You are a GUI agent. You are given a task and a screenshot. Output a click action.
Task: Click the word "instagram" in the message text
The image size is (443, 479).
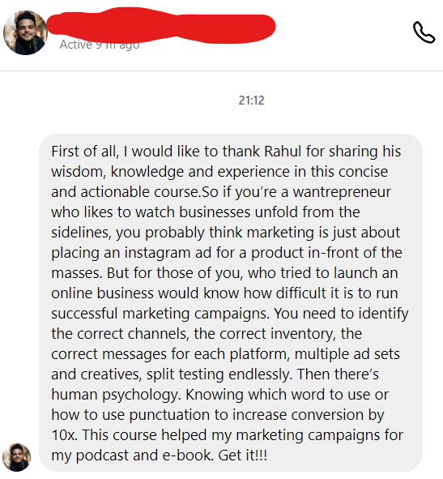[x=158, y=253]
